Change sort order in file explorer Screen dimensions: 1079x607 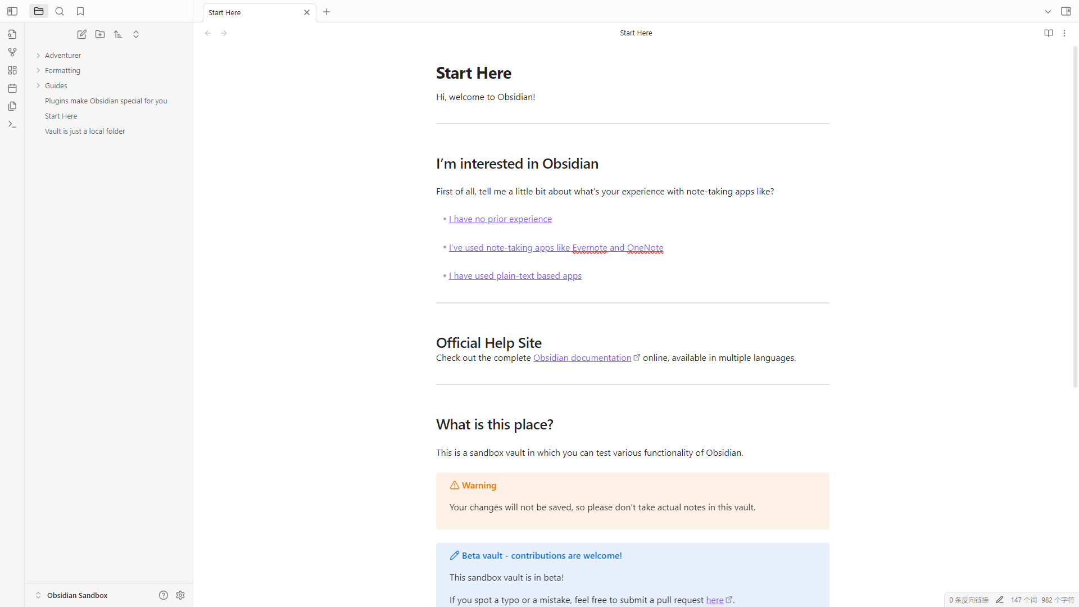[118, 34]
